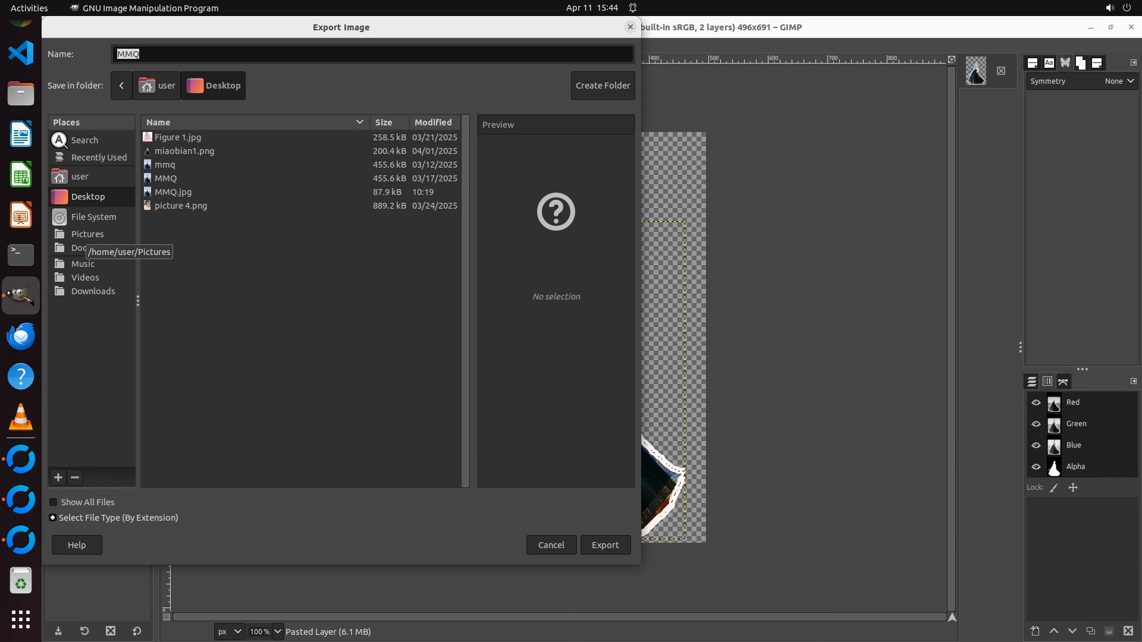The image size is (1142, 642).
Task: Select the MMQ.jpg file entry
Action: (173, 192)
